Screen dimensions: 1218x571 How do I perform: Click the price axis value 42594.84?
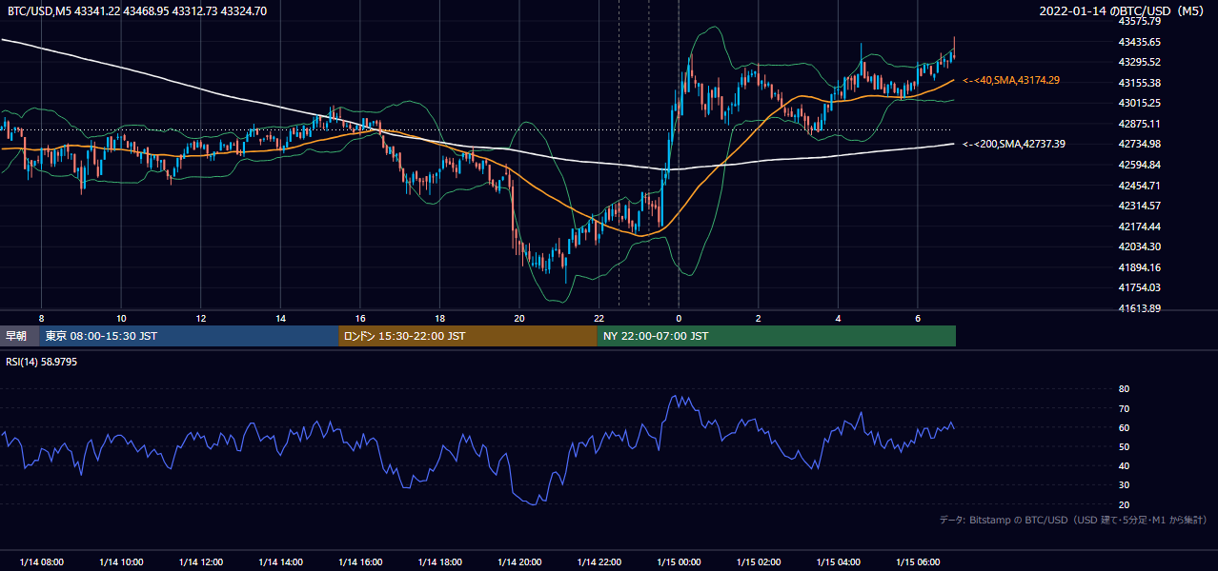pyautogui.click(x=1139, y=165)
